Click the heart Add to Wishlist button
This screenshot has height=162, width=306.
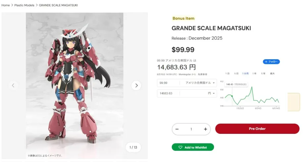coord(193,147)
